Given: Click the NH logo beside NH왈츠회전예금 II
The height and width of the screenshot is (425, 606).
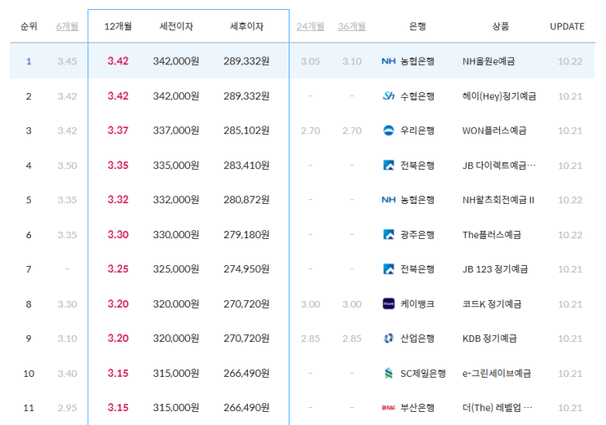Looking at the screenshot, I should click(388, 200).
